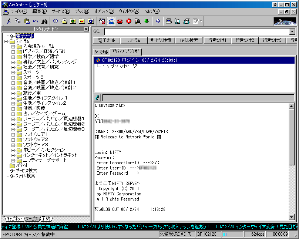
Task: Expand the 科学／技術／語学 folder
Action: [13, 57]
